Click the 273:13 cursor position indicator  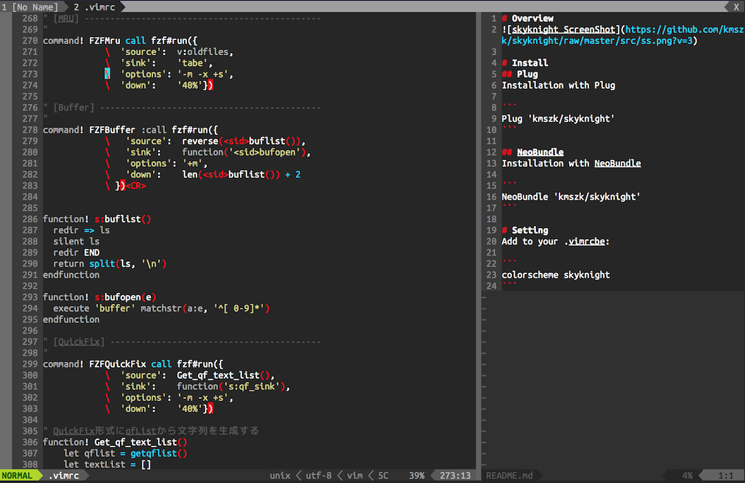coord(455,475)
